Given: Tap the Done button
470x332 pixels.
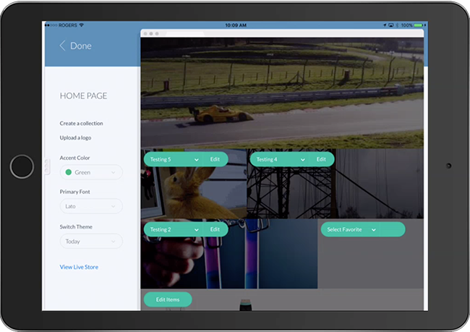Looking at the screenshot, I should (81, 46).
